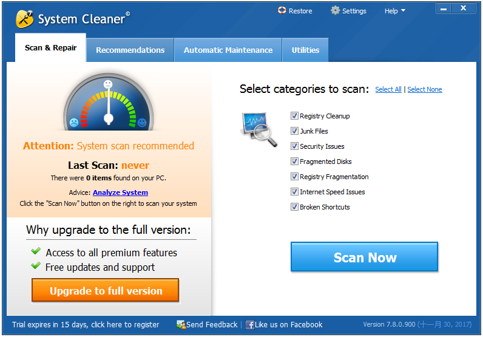Open the Help dropdown menu
This screenshot has width=483, height=337.
[x=394, y=11]
